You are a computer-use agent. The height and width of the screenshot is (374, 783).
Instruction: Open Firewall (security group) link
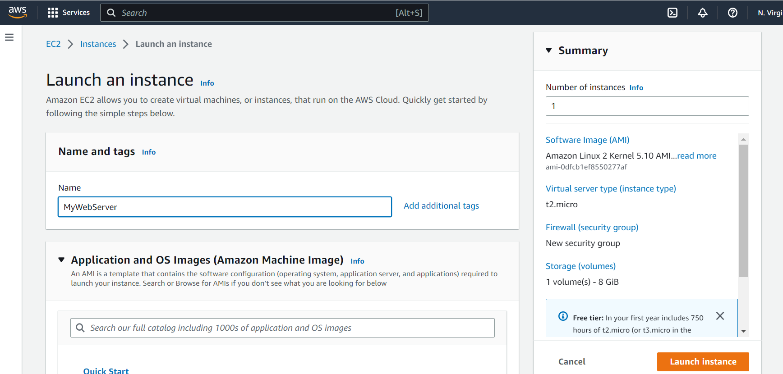pyautogui.click(x=592, y=228)
